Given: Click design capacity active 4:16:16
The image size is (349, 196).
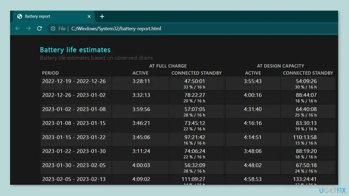Looking at the screenshot, I should click(x=252, y=123).
